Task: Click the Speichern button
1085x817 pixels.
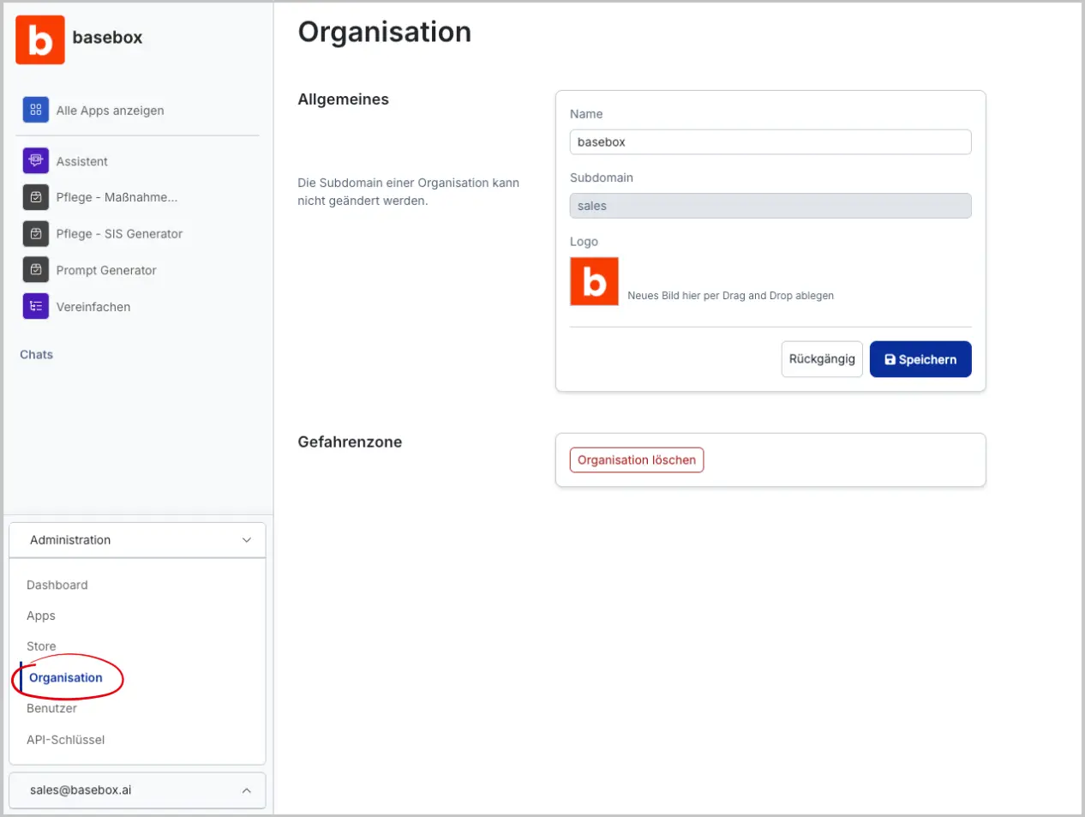Action: (920, 359)
